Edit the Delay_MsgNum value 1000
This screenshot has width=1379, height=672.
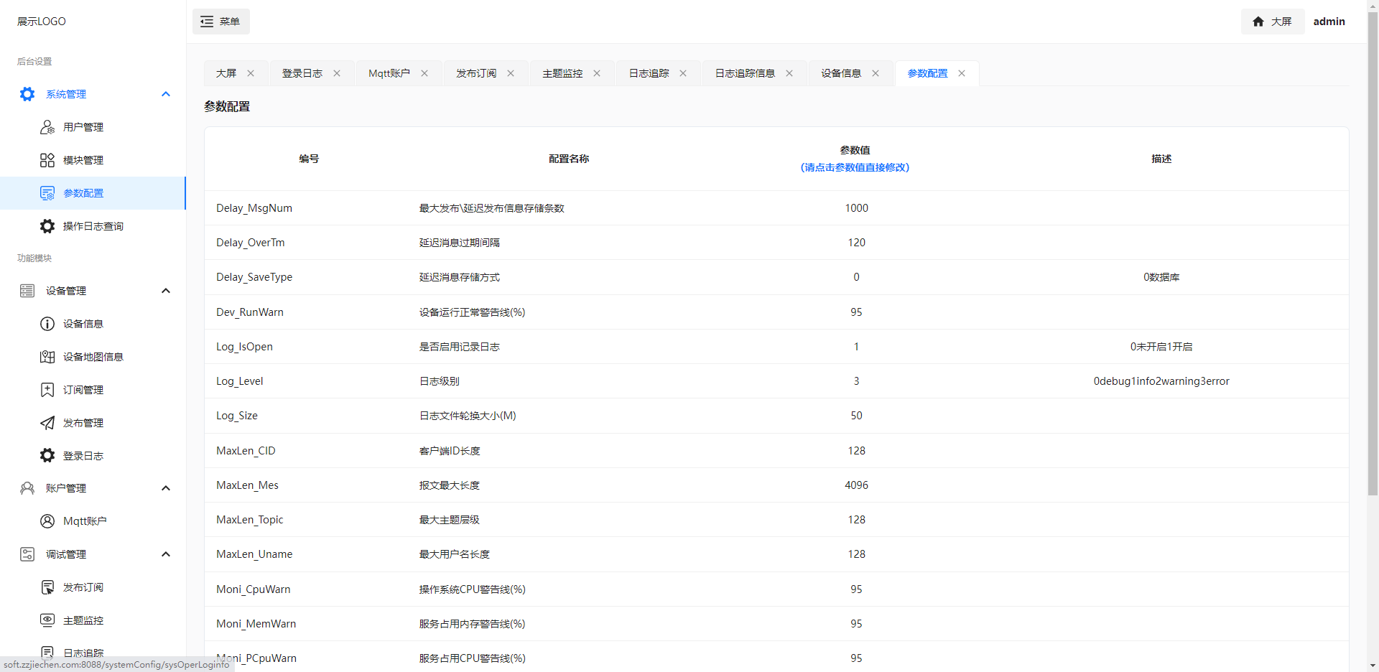click(x=856, y=208)
